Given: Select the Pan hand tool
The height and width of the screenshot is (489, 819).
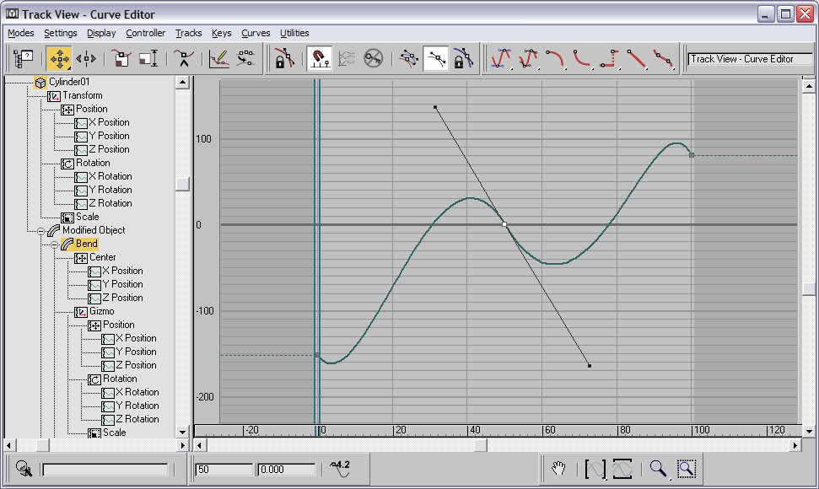Looking at the screenshot, I should [x=558, y=469].
